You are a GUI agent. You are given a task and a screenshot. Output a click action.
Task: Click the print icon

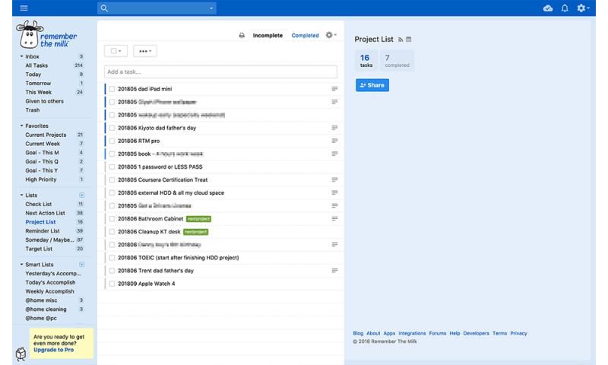[x=242, y=36]
